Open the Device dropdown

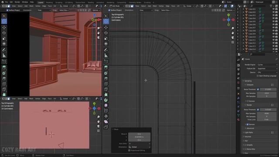[x=267, y=72]
